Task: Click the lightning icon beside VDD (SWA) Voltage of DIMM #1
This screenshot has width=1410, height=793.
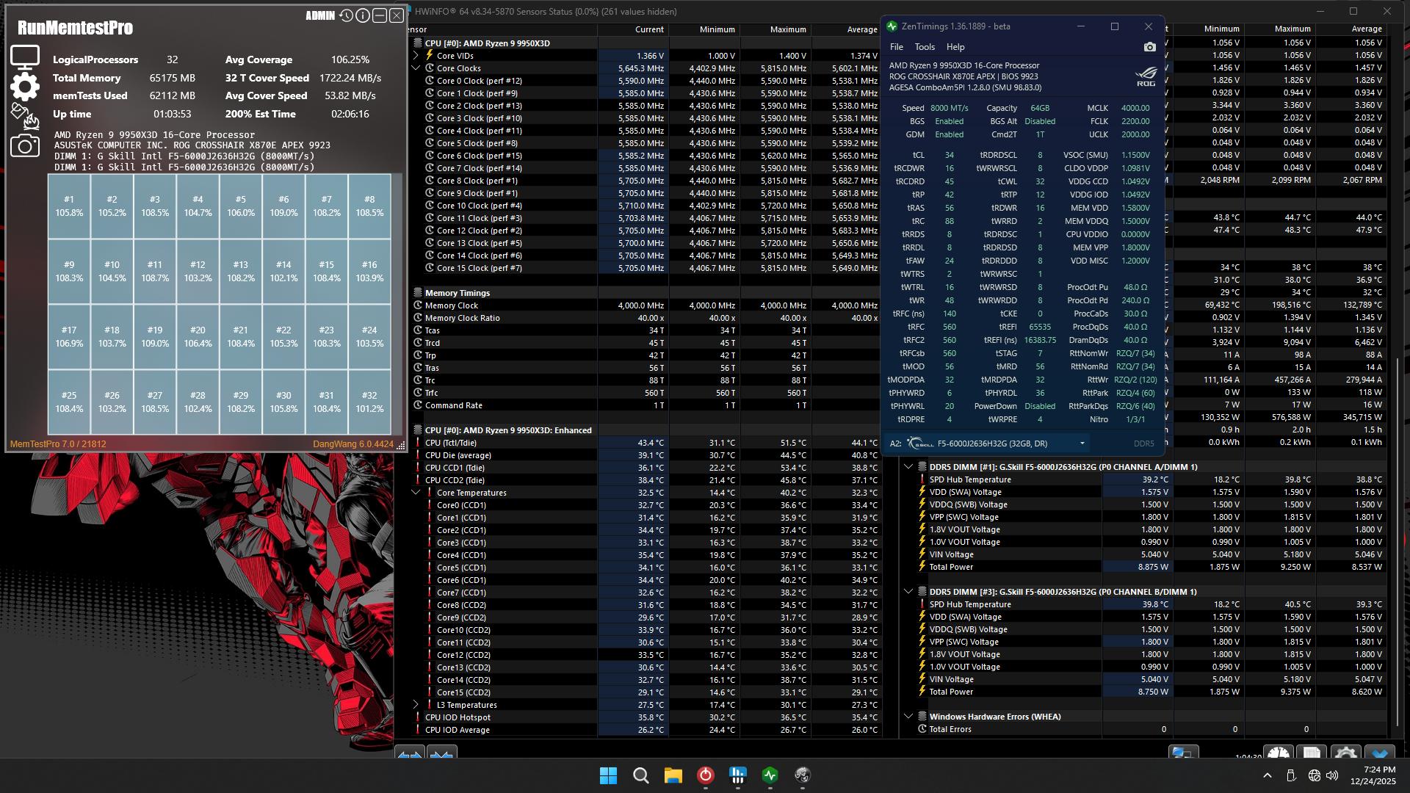Action: click(922, 492)
